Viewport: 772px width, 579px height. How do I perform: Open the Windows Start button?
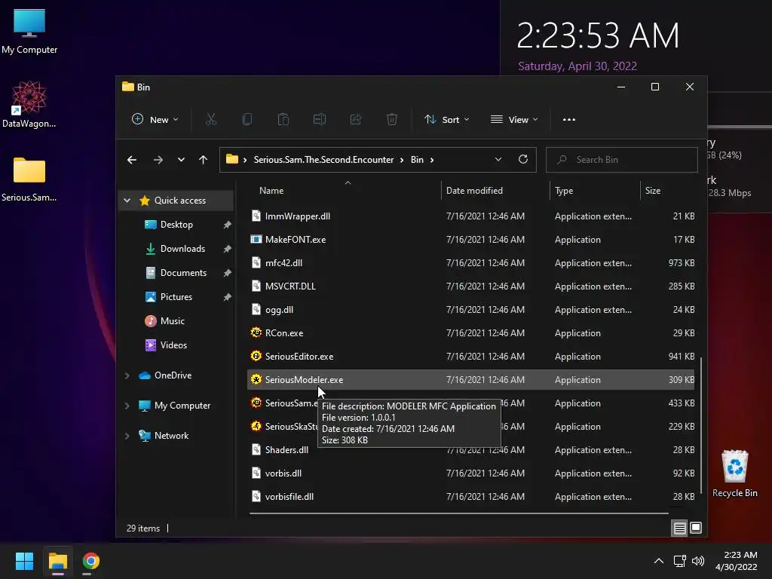[x=24, y=561]
